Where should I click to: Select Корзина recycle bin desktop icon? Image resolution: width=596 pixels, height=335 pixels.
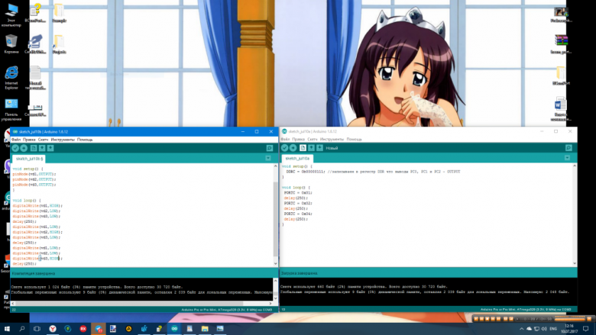click(11, 44)
